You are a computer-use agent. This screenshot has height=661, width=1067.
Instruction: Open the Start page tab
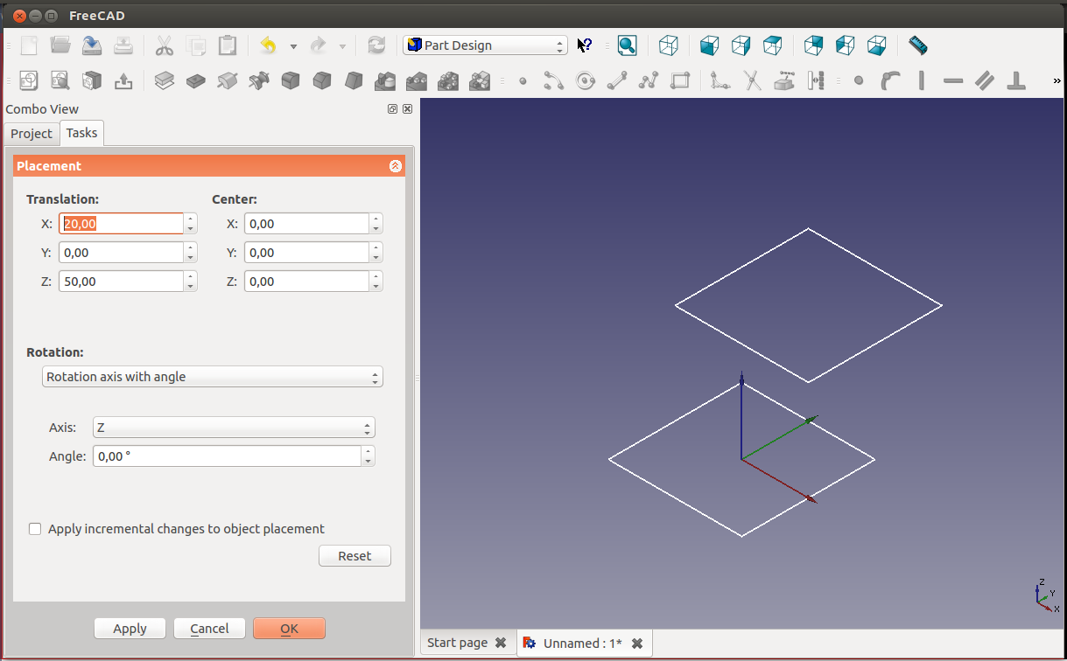457,643
